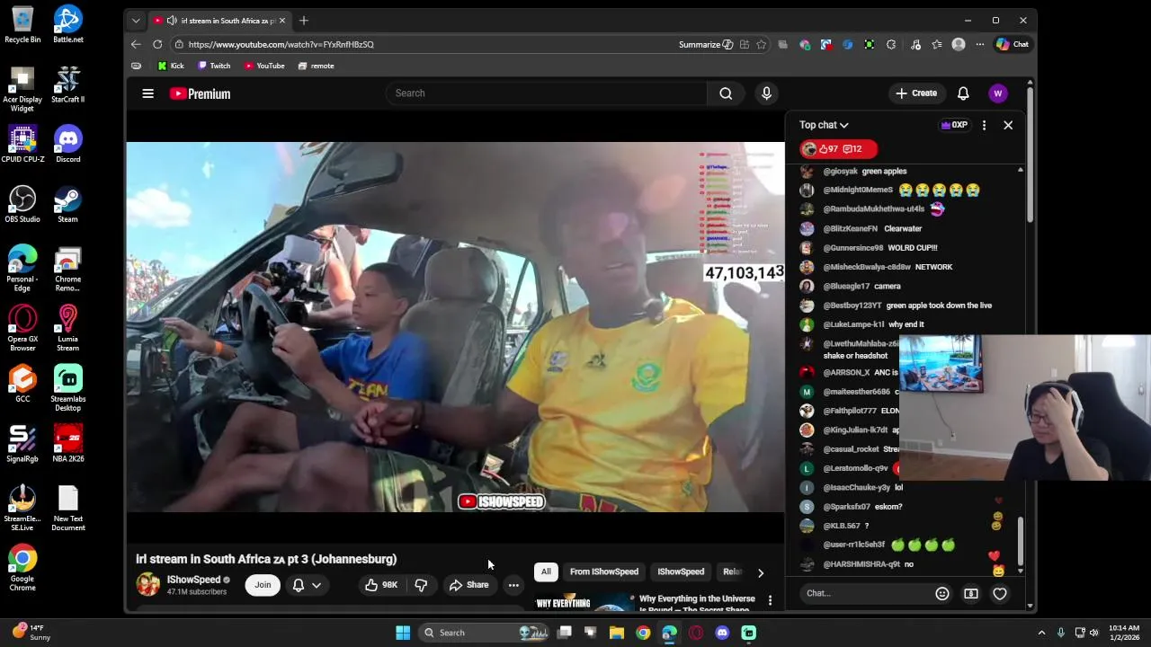Open StarCraft II desktop shortcut

67,84
